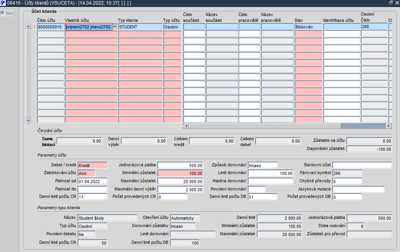Click the record scroll down arrow
Screen dimensions: 400x252
click(x=28, y=121)
